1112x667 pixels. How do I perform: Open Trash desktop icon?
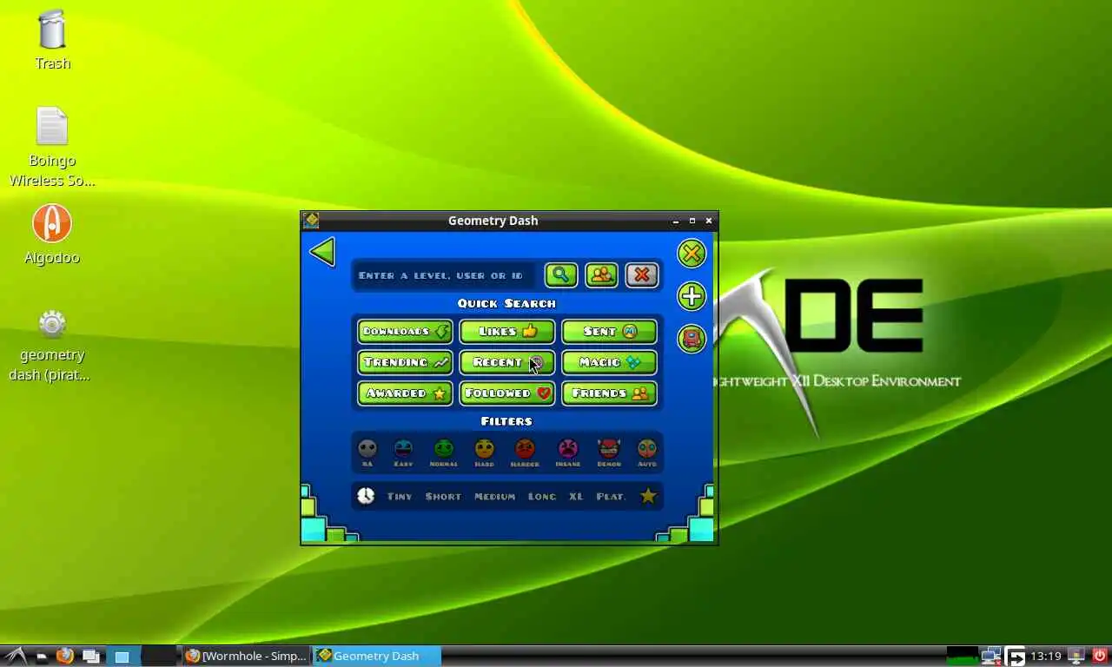click(52, 40)
